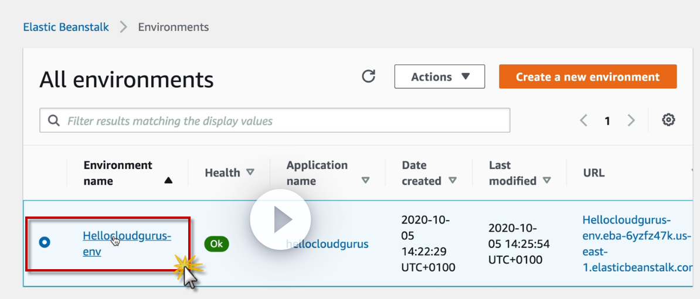Open the table preferences gear icon
700x299 pixels.
(x=668, y=121)
